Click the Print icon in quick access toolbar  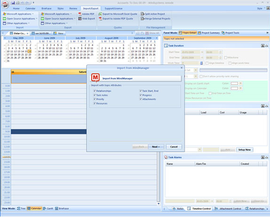click(18, 3)
